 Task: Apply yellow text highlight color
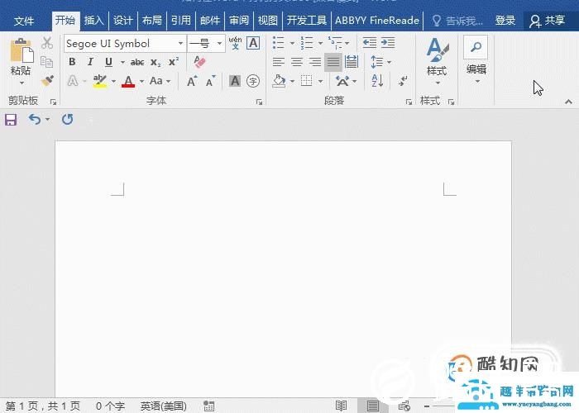pos(100,81)
